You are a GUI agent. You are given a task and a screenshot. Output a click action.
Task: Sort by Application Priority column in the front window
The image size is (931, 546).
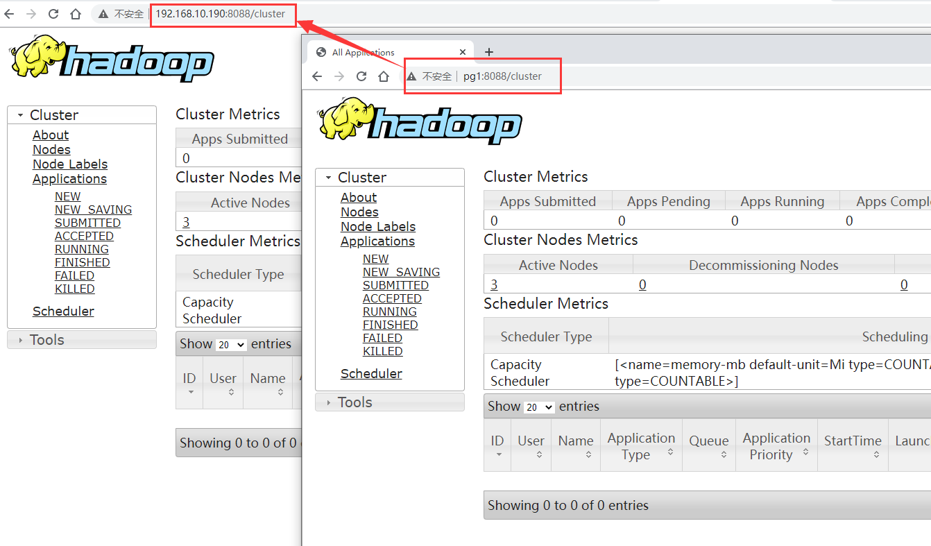(x=777, y=445)
